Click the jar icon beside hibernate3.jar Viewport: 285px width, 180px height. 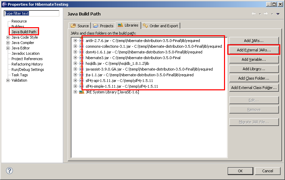click(81, 58)
